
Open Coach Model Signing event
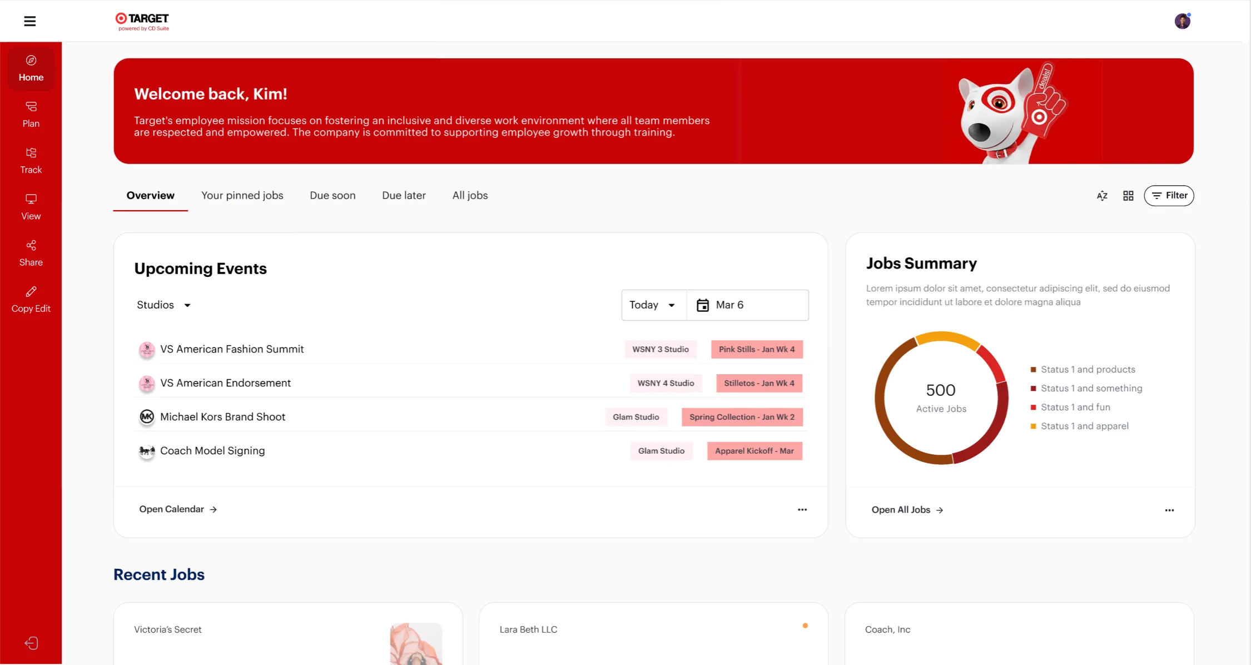[x=212, y=451]
